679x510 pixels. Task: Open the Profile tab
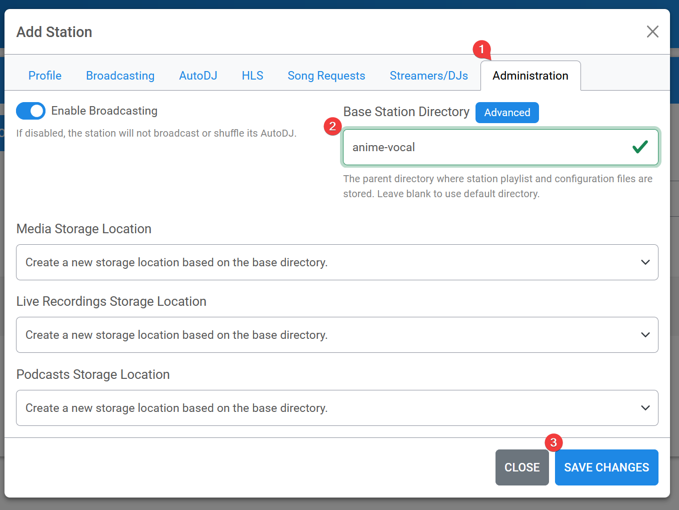pyautogui.click(x=45, y=76)
